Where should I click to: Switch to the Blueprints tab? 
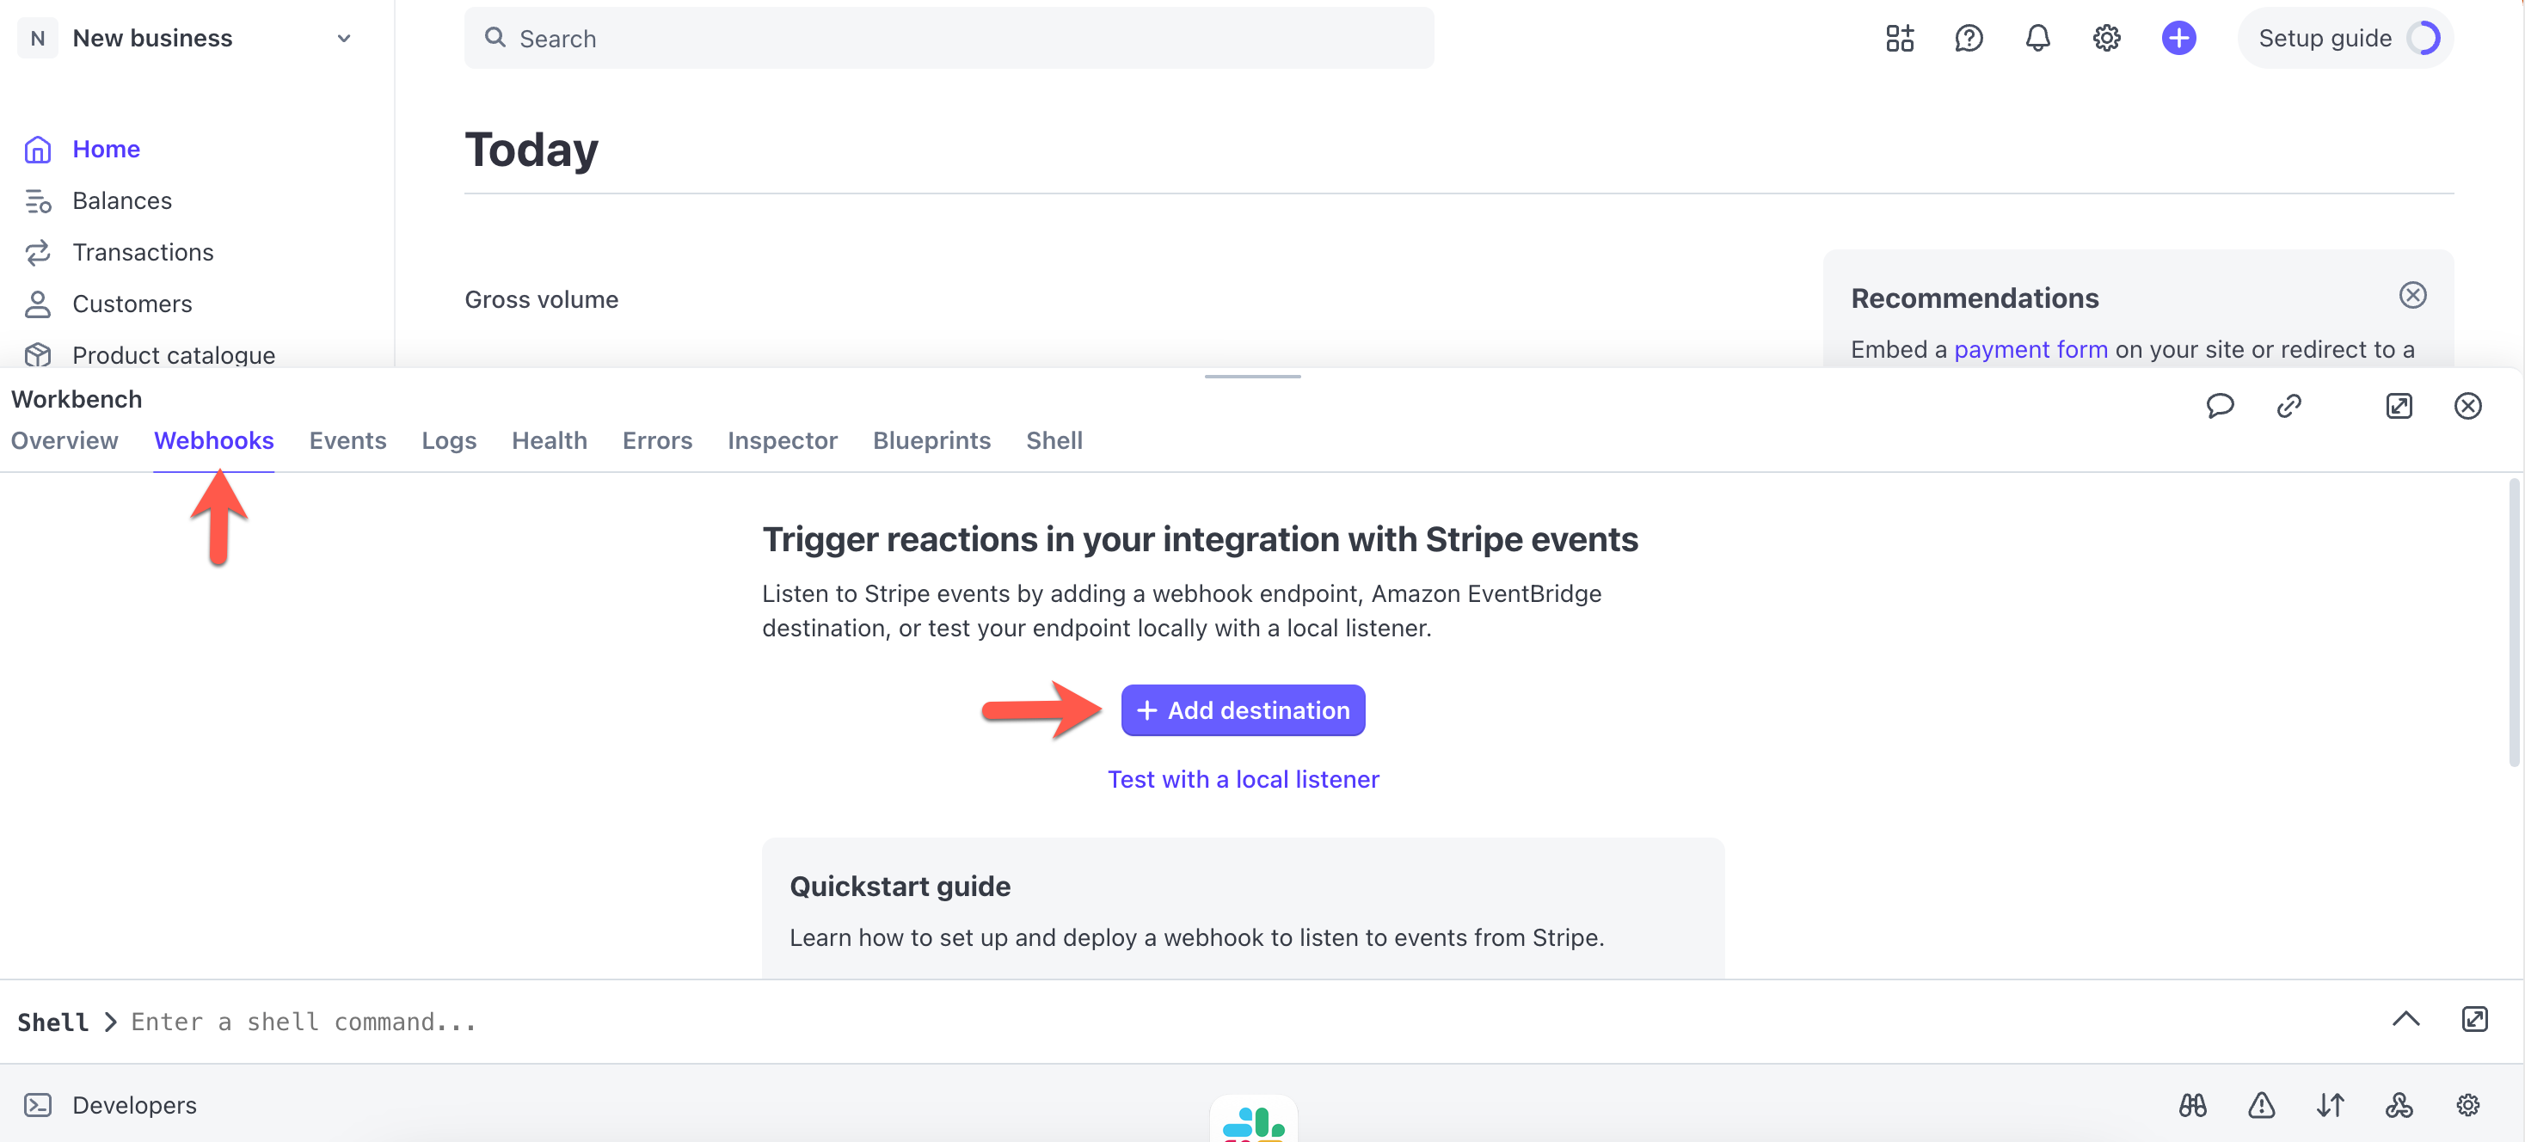(x=931, y=440)
